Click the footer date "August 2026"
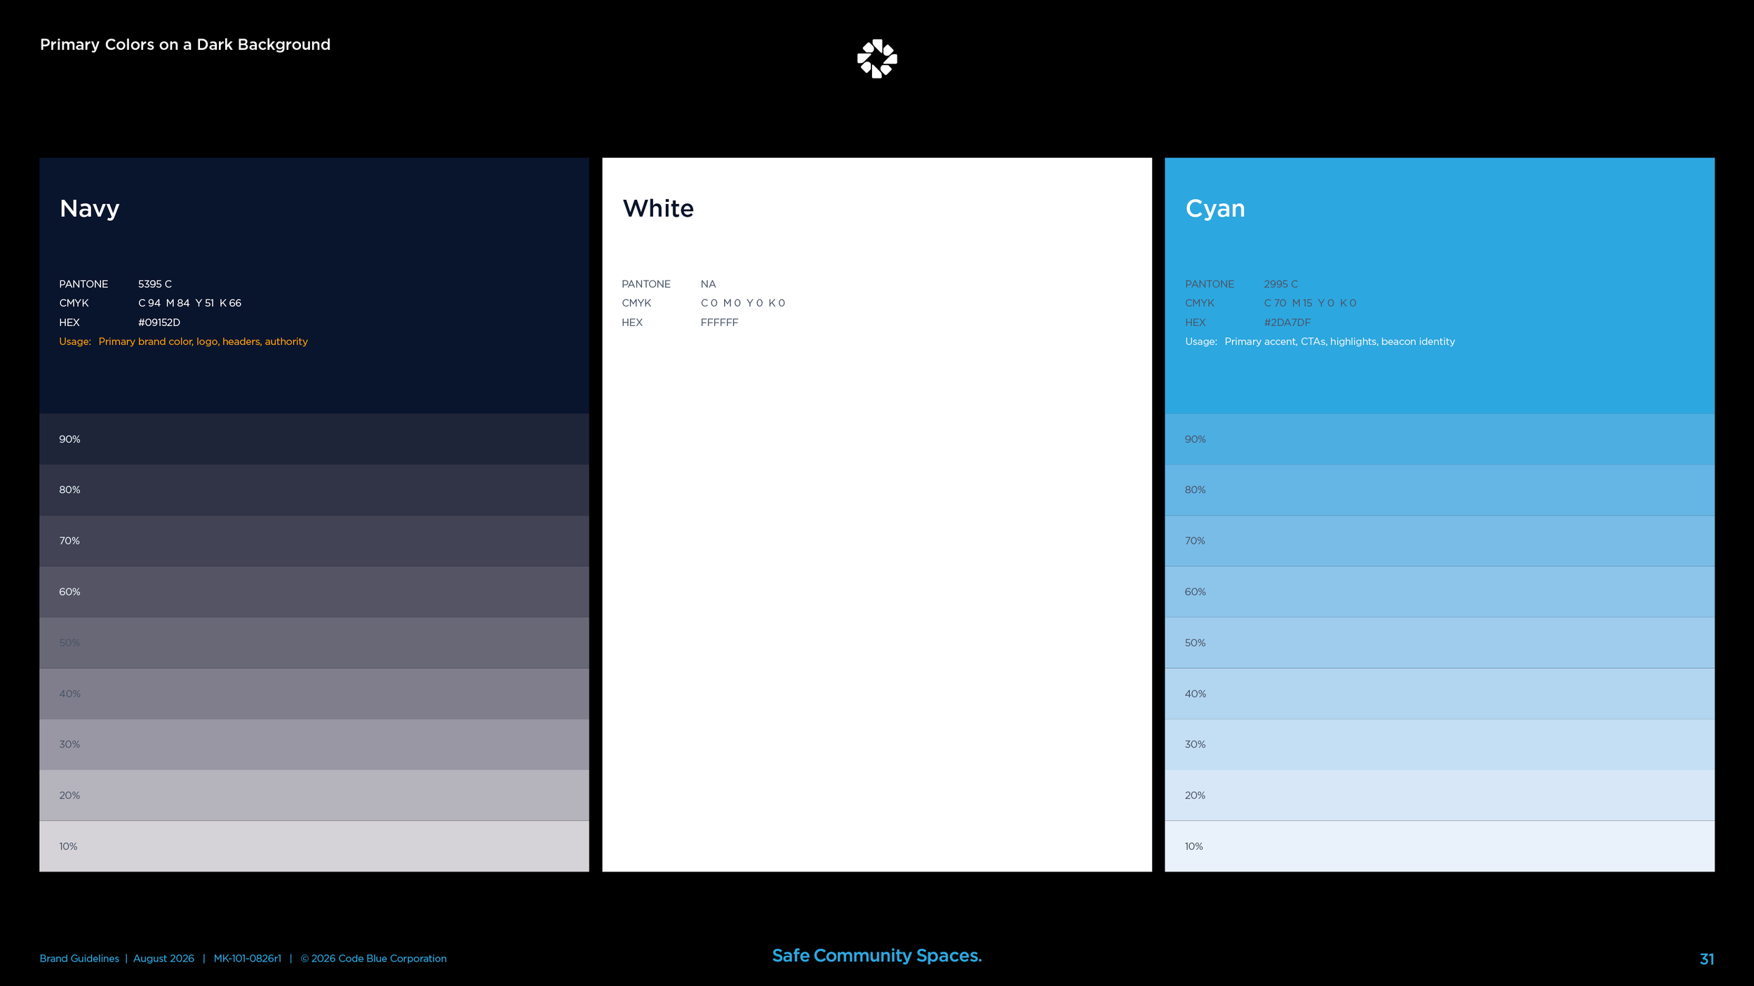Image resolution: width=1754 pixels, height=986 pixels. tap(163, 959)
